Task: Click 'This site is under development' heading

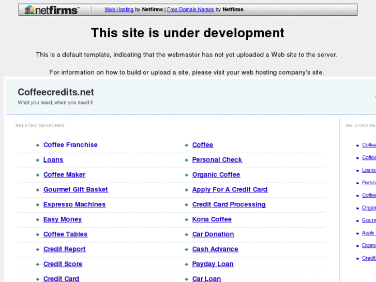Action: (188, 33)
